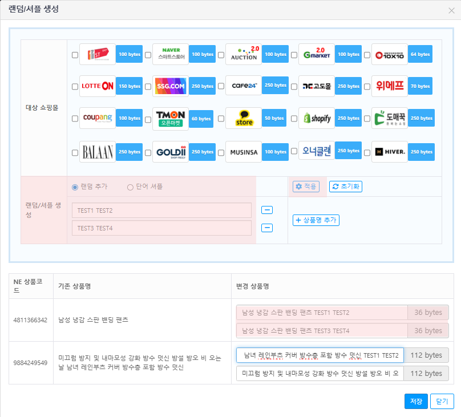The height and width of the screenshot is (417, 461).
Task: Enable the GOLDii checkbox
Action: click(148, 152)
